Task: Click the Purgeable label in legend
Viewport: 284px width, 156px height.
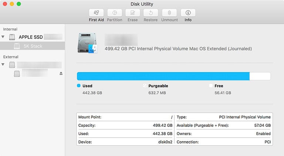Action: 158,86
